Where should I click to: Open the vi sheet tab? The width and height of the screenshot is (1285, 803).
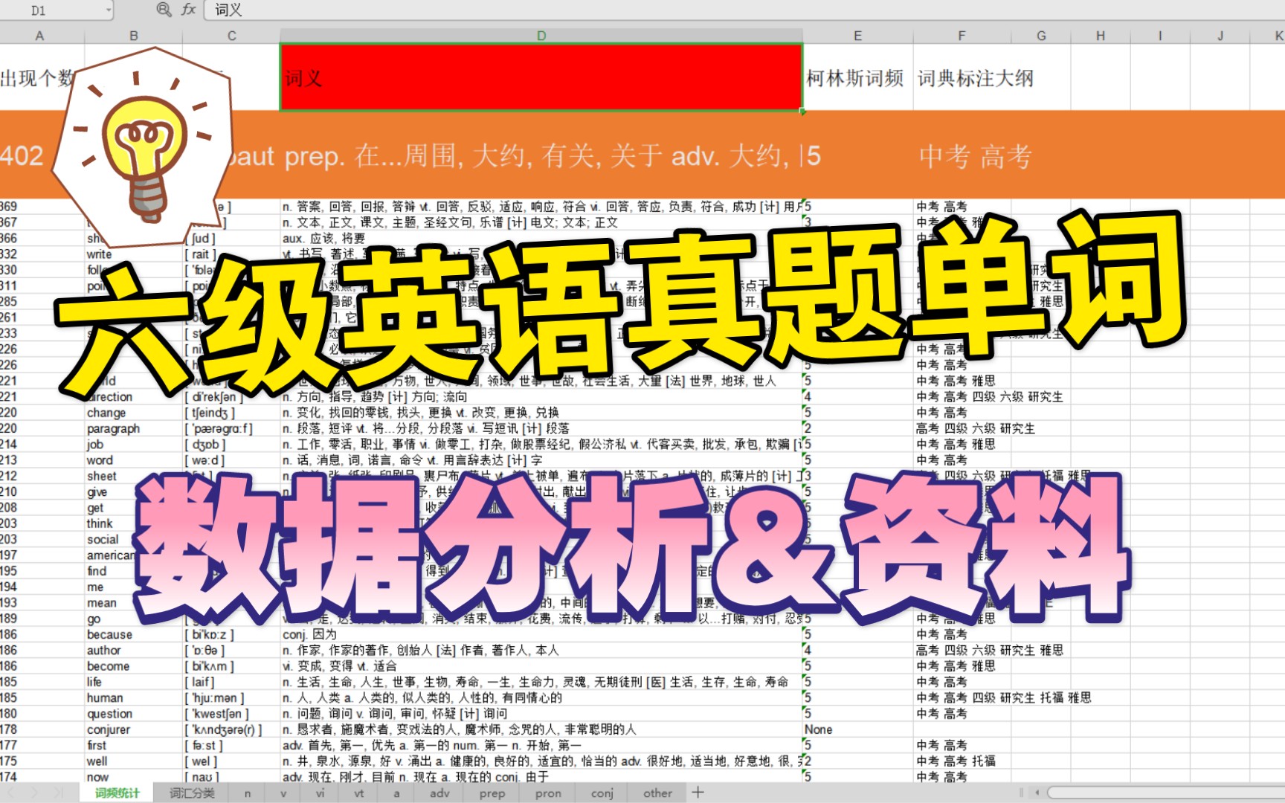point(320,793)
